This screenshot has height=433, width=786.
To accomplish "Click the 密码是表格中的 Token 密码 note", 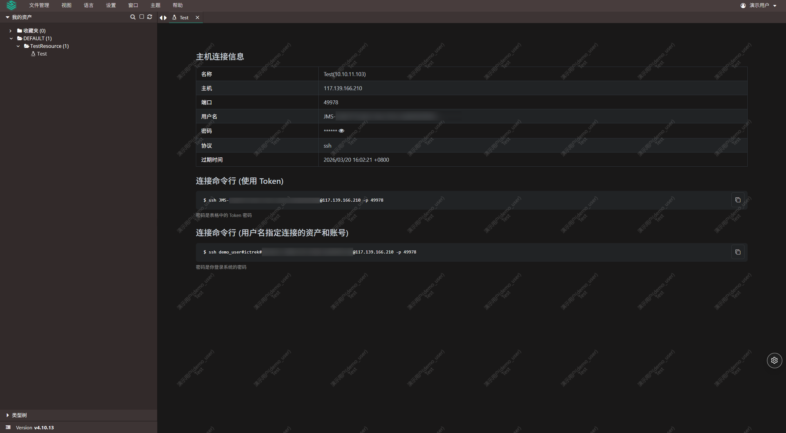I will point(224,215).
